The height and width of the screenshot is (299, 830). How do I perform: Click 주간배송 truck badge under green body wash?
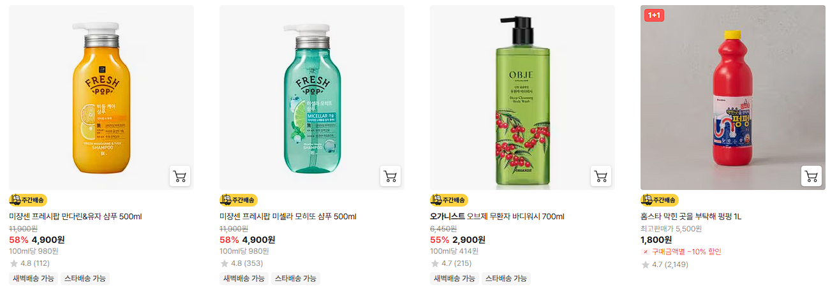click(x=449, y=200)
